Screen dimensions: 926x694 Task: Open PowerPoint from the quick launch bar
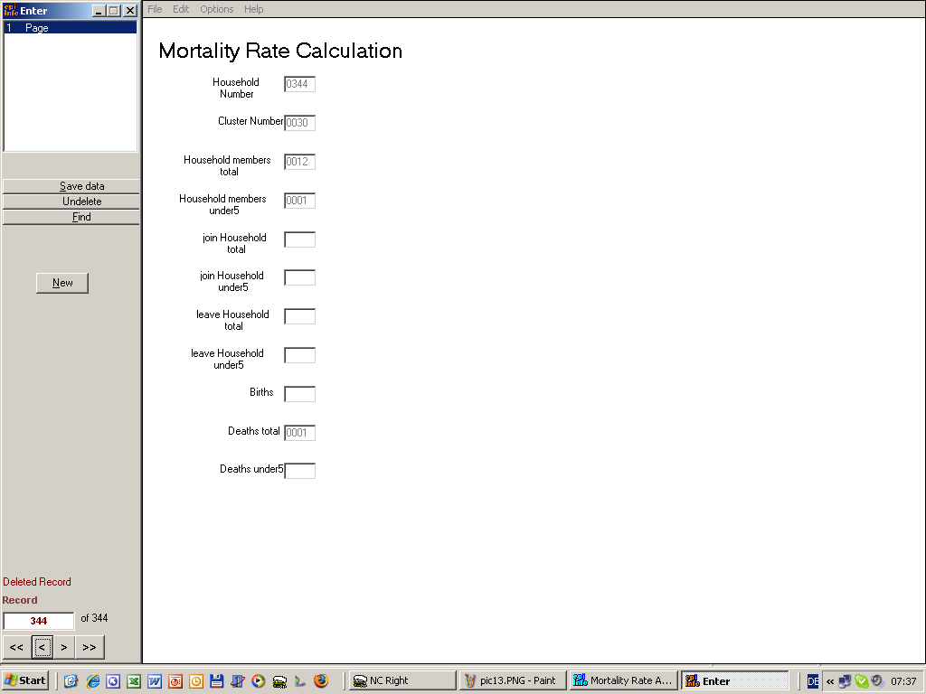point(175,681)
